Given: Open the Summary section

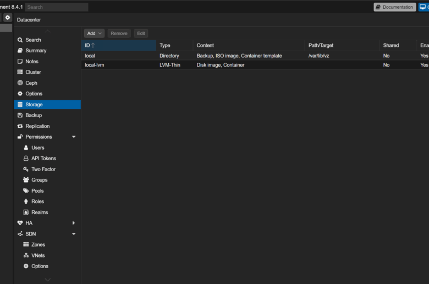Looking at the screenshot, I should click(47, 51).
